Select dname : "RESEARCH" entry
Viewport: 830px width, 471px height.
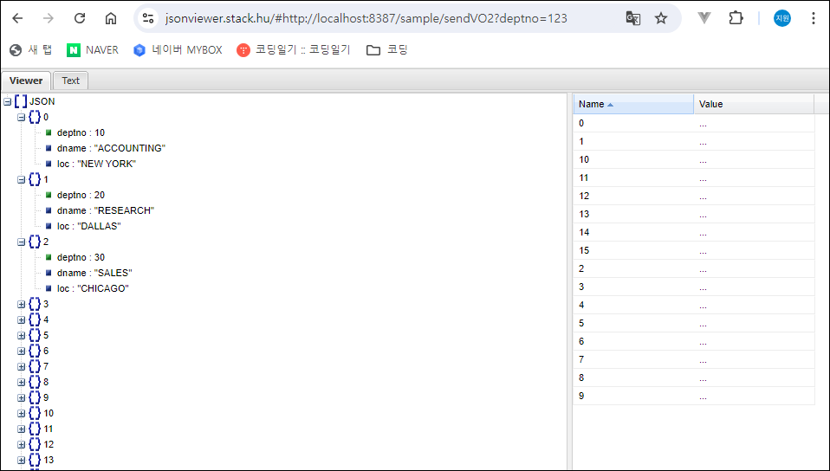click(x=106, y=210)
